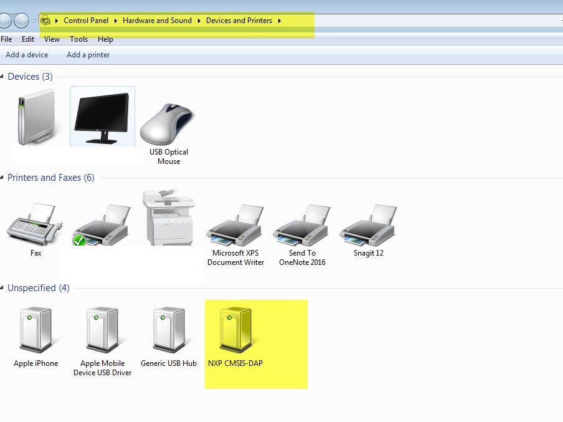Open the File menu
Viewport: 563px width, 422px height.
click(x=6, y=39)
